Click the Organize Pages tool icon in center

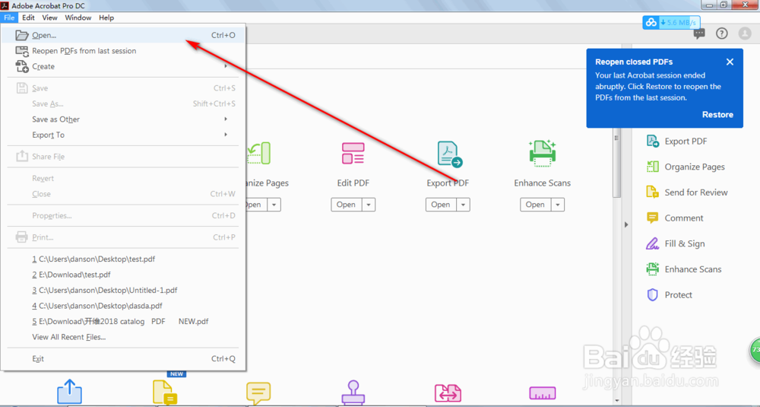[258, 154]
